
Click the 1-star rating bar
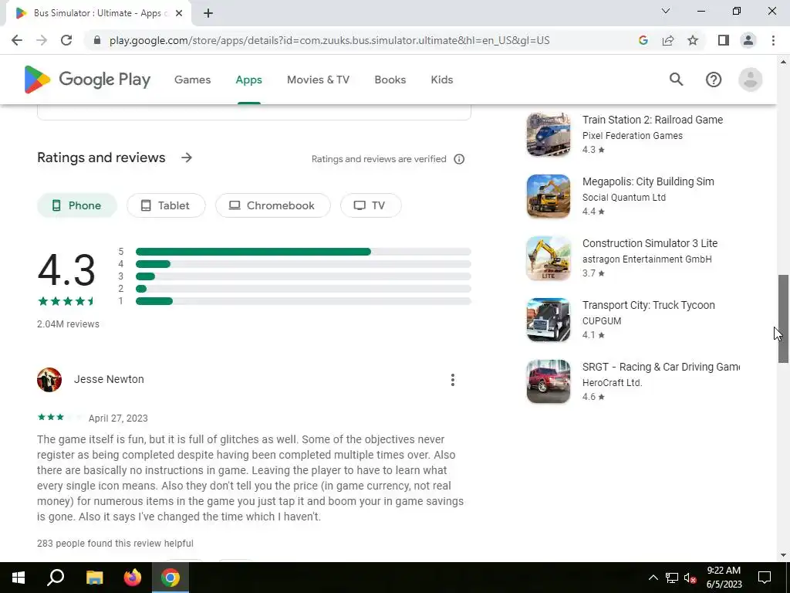click(303, 301)
